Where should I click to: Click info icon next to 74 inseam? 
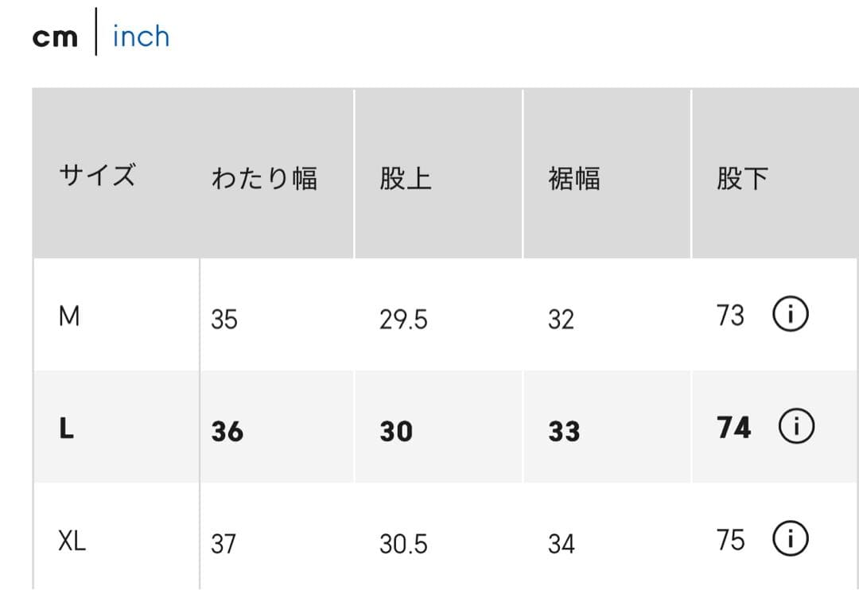[x=796, y=429]
